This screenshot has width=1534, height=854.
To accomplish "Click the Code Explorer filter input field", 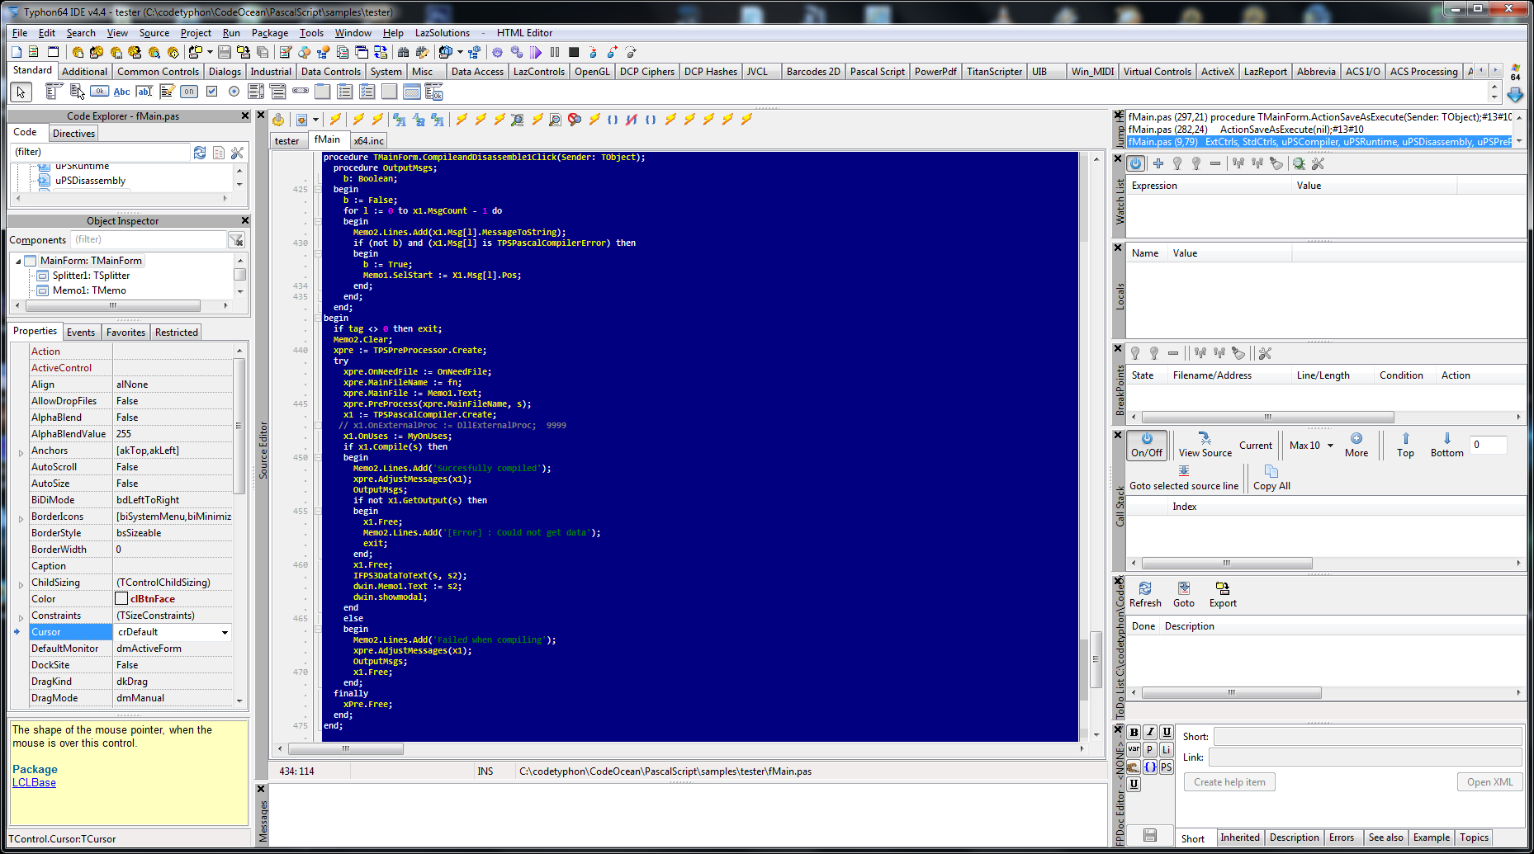I will click(x=101, y=153).
